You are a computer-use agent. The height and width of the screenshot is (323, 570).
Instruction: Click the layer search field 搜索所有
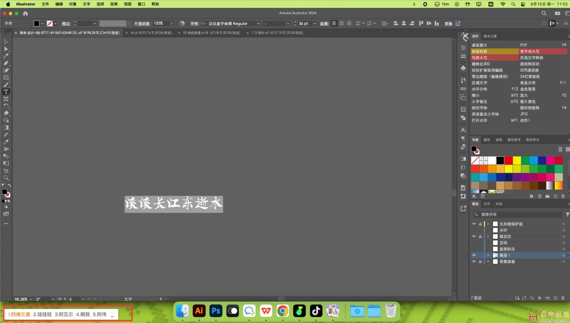point(518,214)
